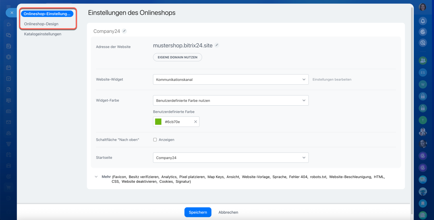
Task: Click the Speichern button
Action: 198,212
